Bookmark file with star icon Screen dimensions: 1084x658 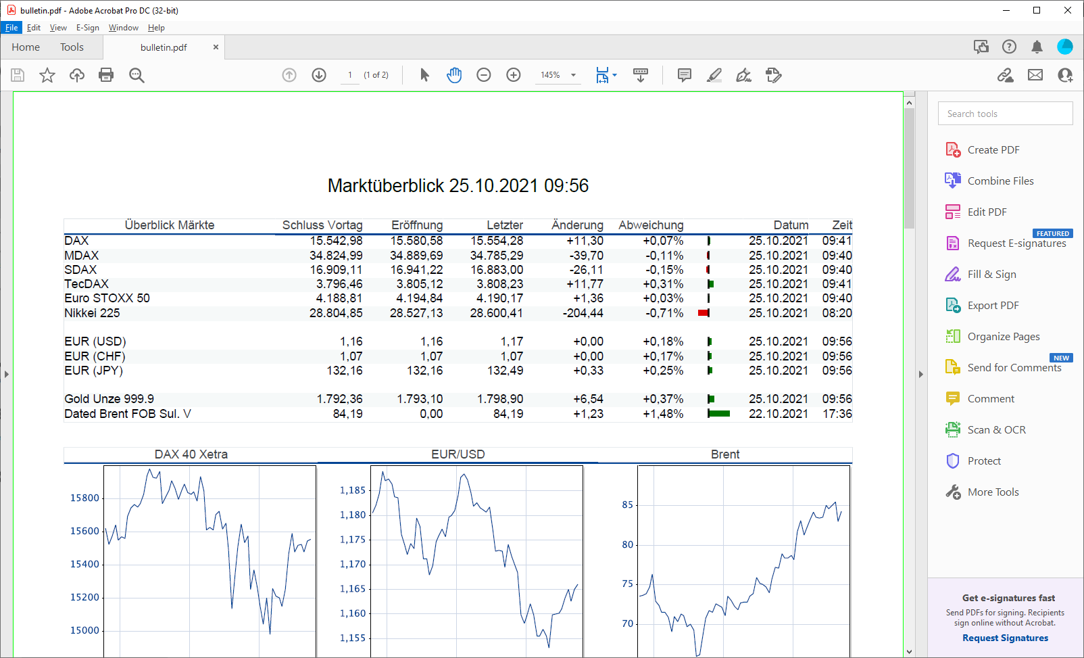[x=47, y=75]
